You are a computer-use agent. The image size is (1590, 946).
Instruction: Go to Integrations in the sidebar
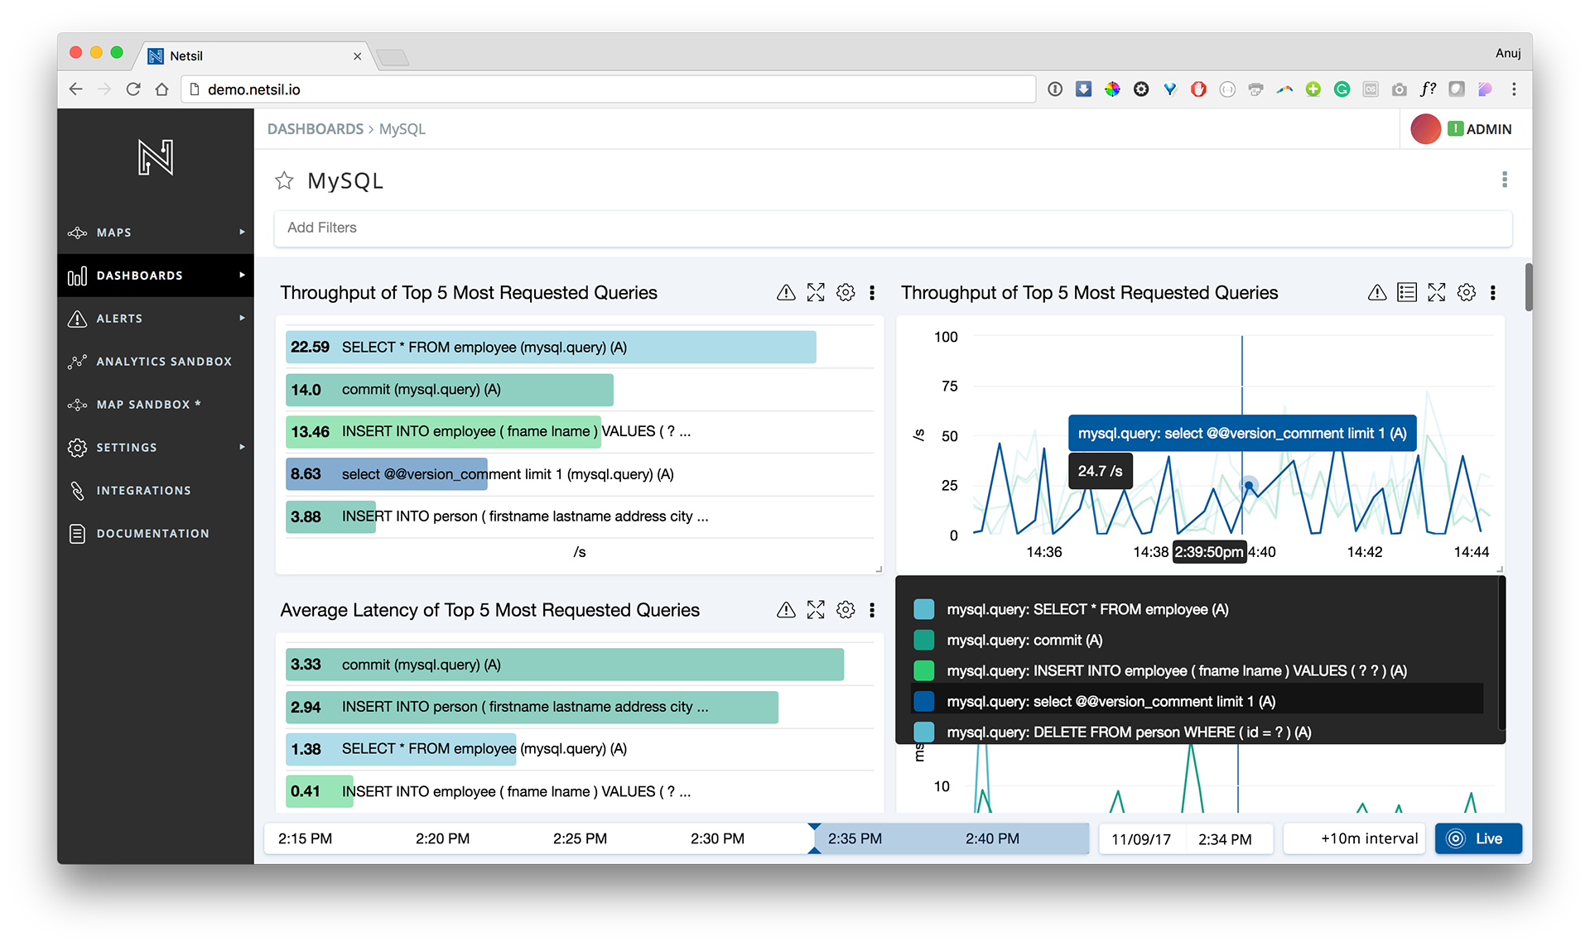point(143,491)
